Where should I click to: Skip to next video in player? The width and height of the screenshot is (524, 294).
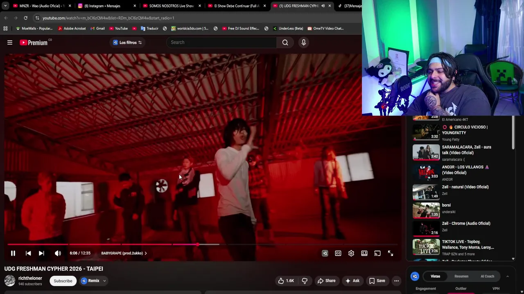click(41, 253)
